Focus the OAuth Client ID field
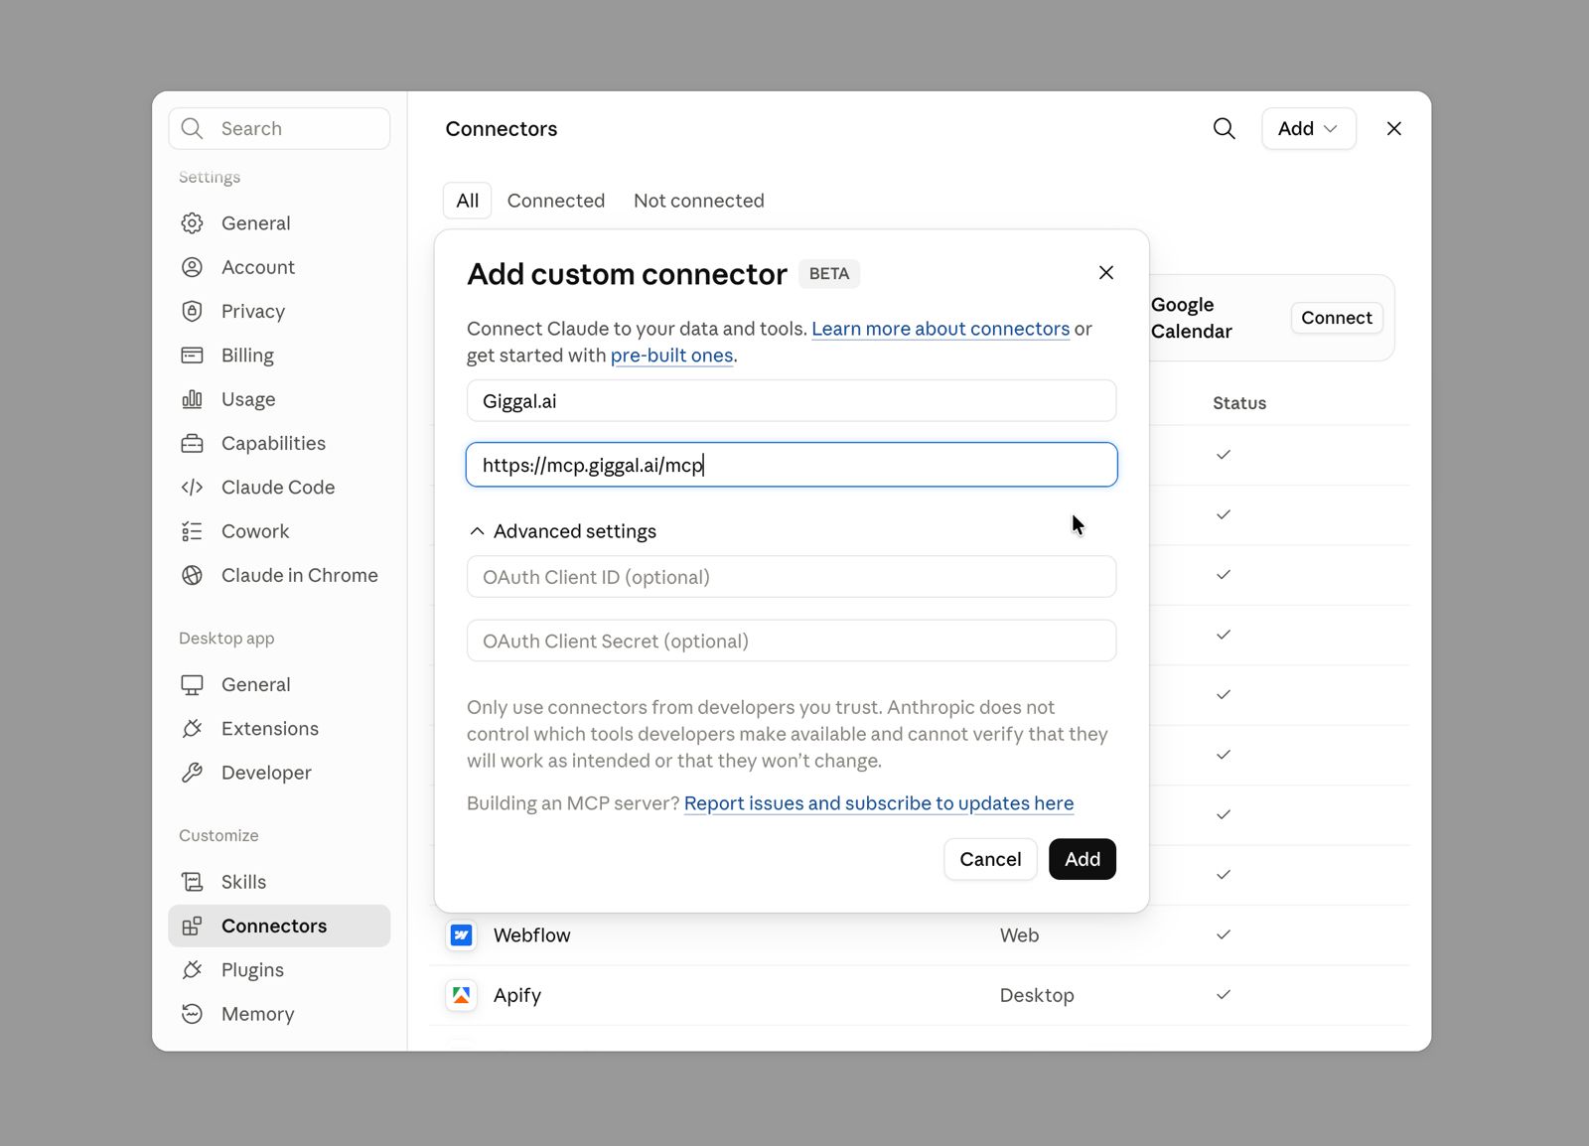Screen dimensions: 1589x1146 coord(792,577)
